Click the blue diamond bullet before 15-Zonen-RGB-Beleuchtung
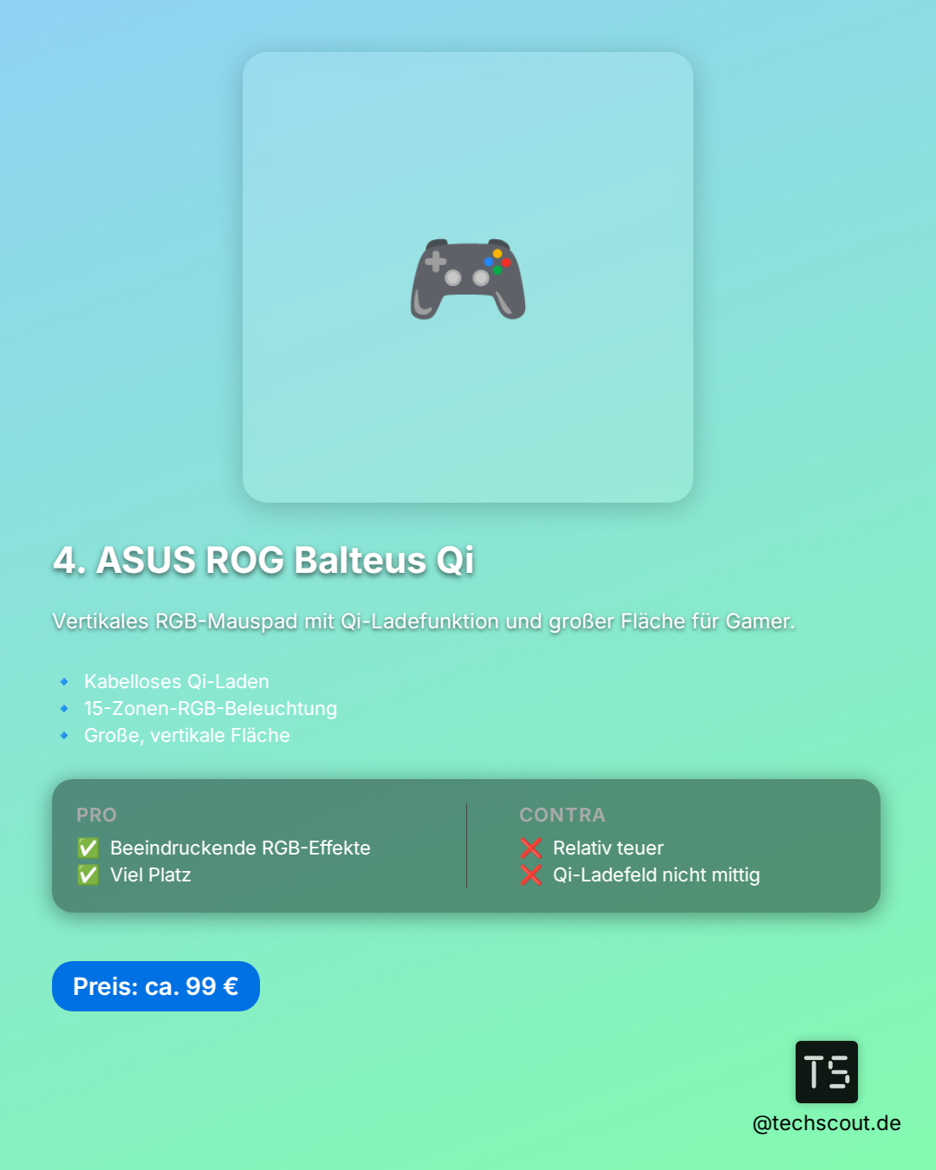This screenshot has height=1170, width=936. [64, 709]
